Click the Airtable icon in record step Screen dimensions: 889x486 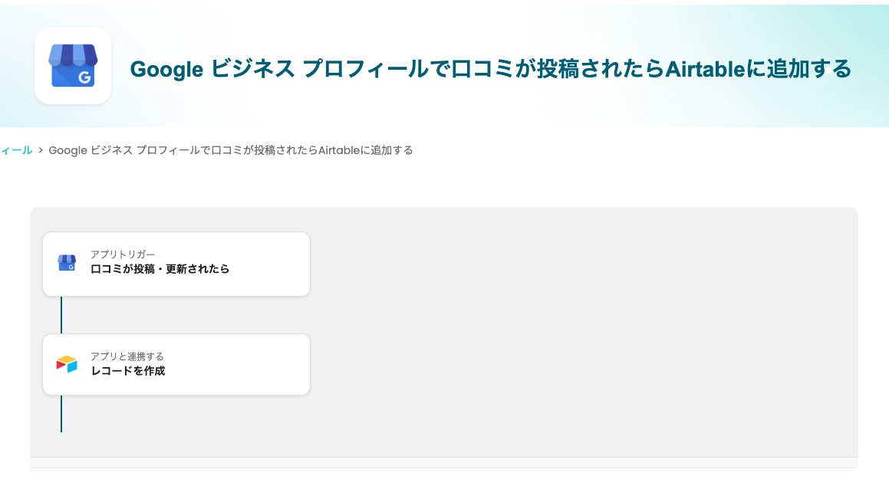coord(67,364)
